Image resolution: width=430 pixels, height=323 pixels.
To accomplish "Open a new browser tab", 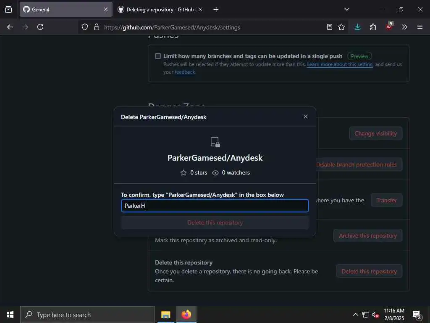I will point(216,10).
